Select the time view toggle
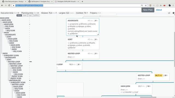This screenshot has width=175, height=98. [19, 16]
